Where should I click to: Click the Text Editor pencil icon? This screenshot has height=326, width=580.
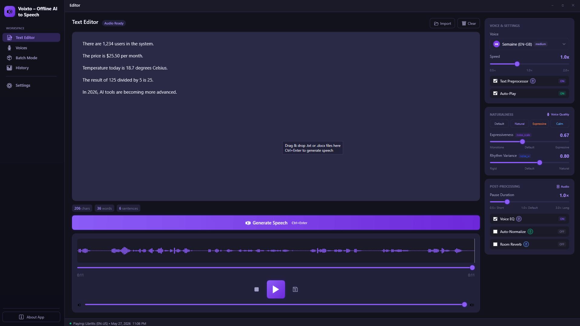pyautogui.click(x=9, y=37)
